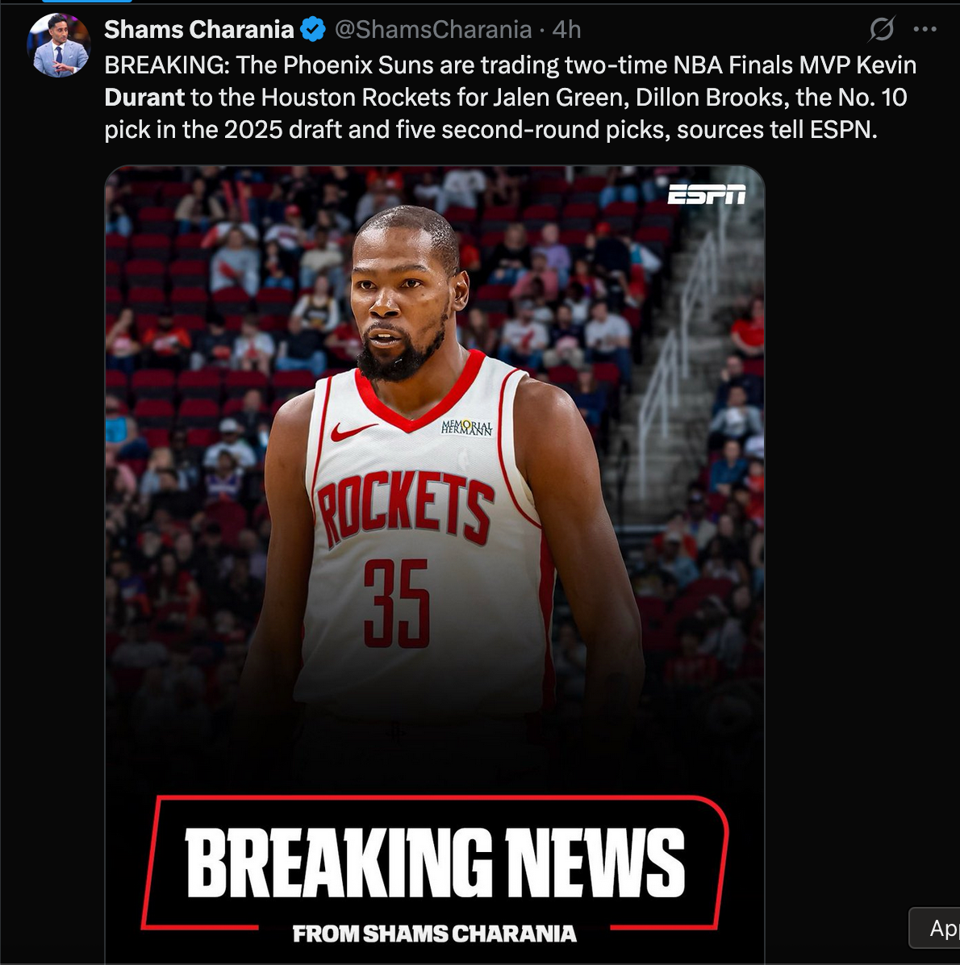Open the Kevin Durant ESPN image
This screenshot has height=965, width=960.
pyautogui.click(x=435, y=564)
